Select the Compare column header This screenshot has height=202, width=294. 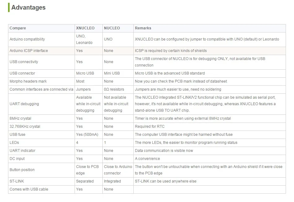coord(18,28)
